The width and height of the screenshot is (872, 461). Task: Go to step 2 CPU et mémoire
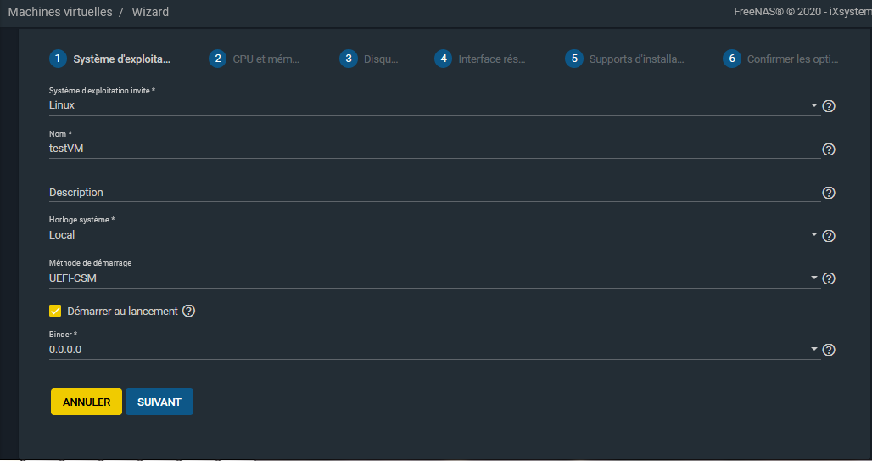(255, 59)
